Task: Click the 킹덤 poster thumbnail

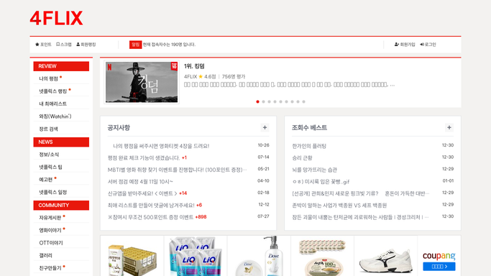Action: [x=142, y=82]
